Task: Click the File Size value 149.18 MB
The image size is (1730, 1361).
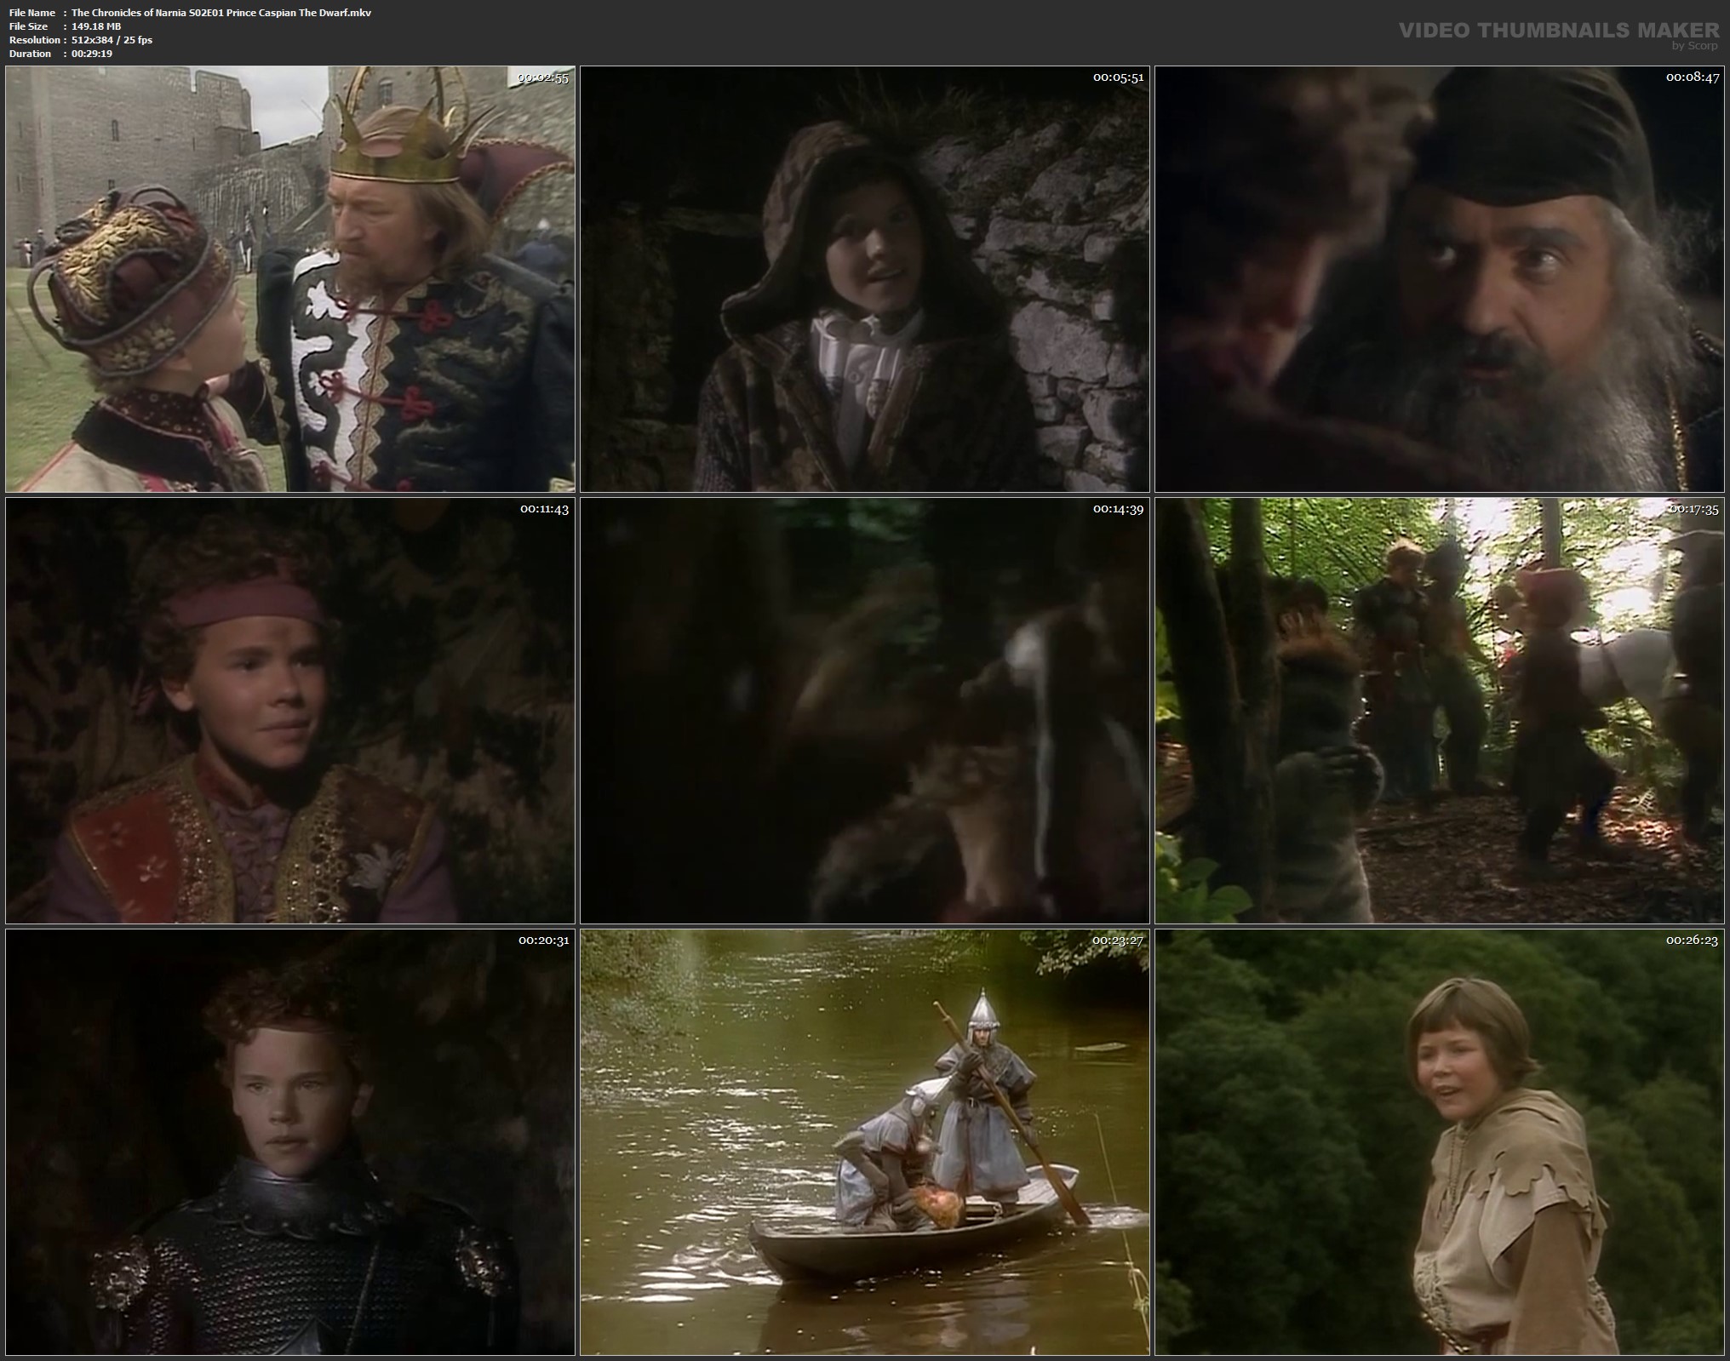Action: click(x=96, y=26)
